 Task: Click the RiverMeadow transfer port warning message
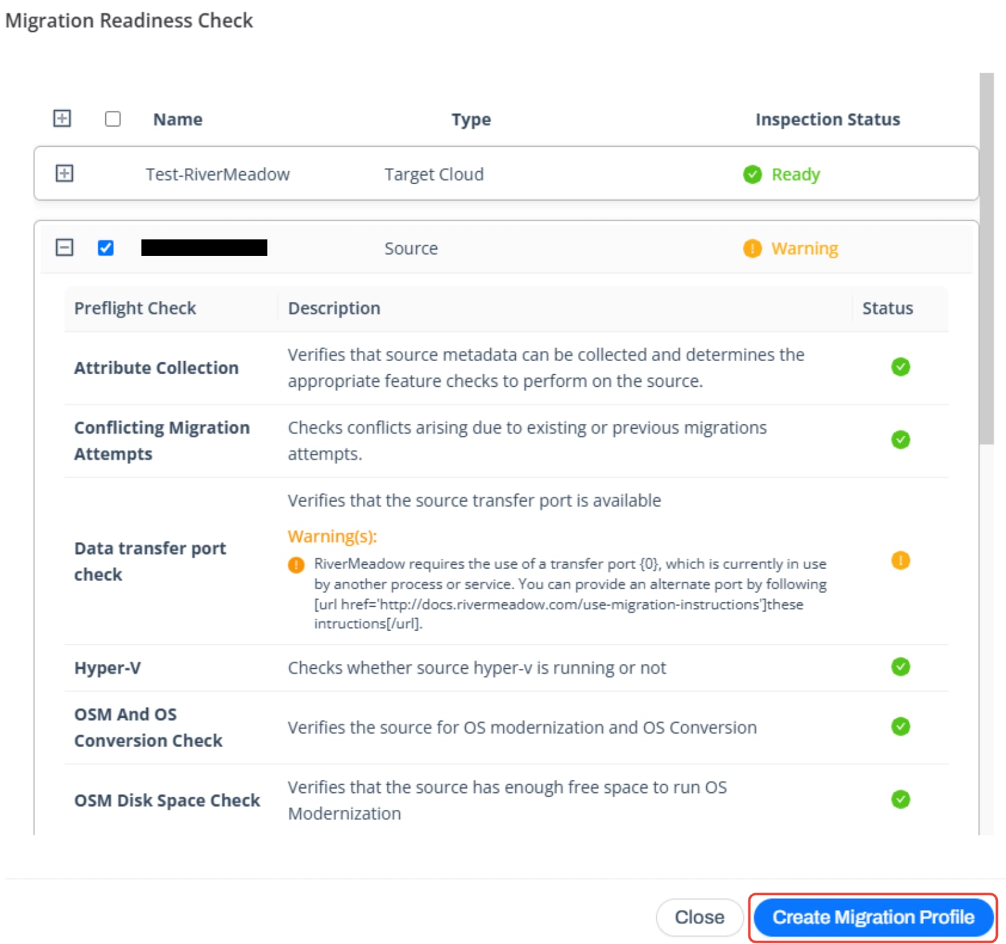(x=570, y=594)
